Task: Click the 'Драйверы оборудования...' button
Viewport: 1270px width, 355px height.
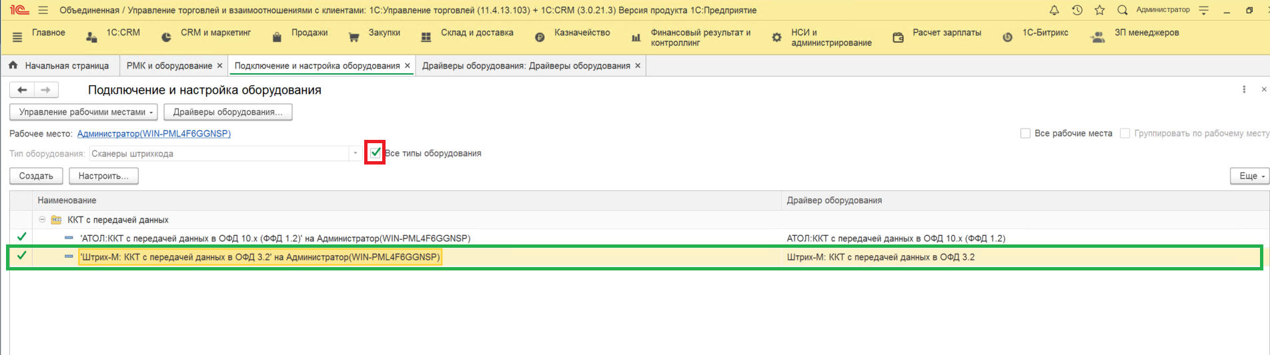Action: pyautogui.click(x=227, y=112)
